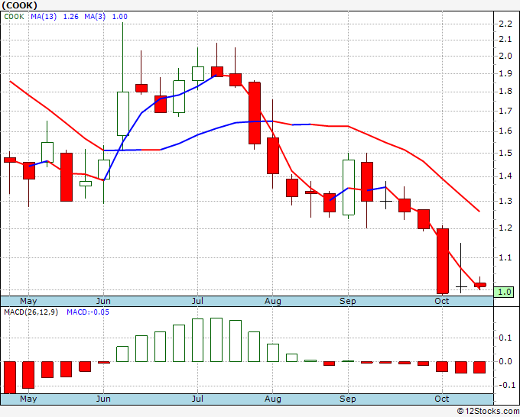
Task: Click the MA(3) value 1.00
Action: 120,17
